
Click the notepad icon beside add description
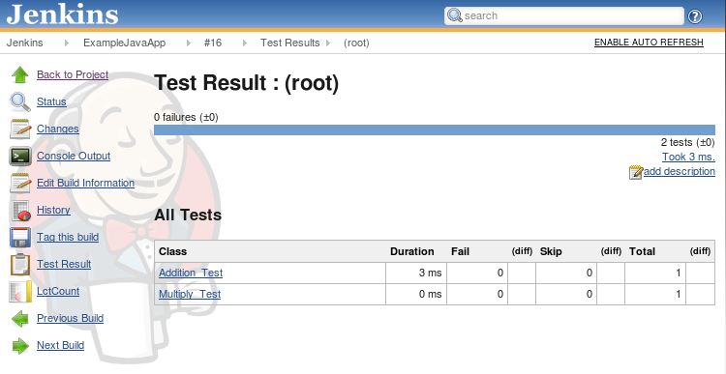[x=636, y=172]
